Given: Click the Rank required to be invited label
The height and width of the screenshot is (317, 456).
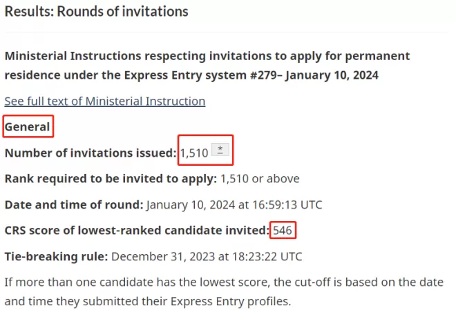Looking at the screenshot, I should [x=111, y=179].
